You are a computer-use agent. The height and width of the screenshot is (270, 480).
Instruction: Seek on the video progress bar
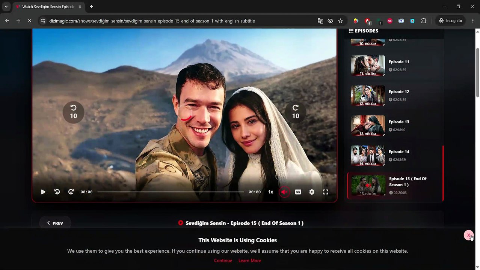(171, 192)
